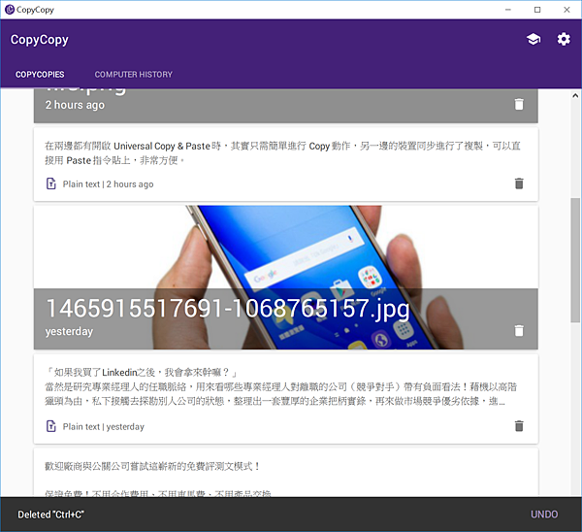Select the Linkedin text snippet card
The width and height of the screenshot is (582, 532).
(x=286, y=399)
